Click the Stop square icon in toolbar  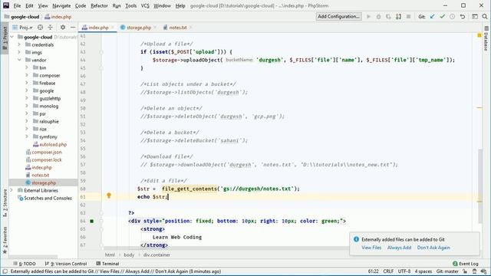coord(408,17)
